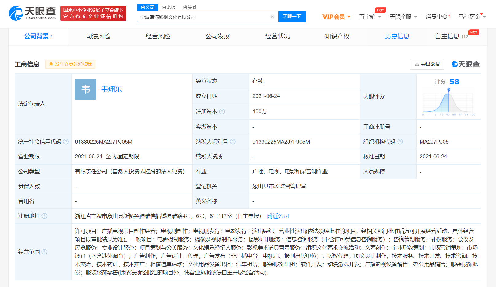Viewport: 496px width, 287px height.
Task: Switch to the 知识产权 tab
Action: pyautogui.click(x=337, y=36)
